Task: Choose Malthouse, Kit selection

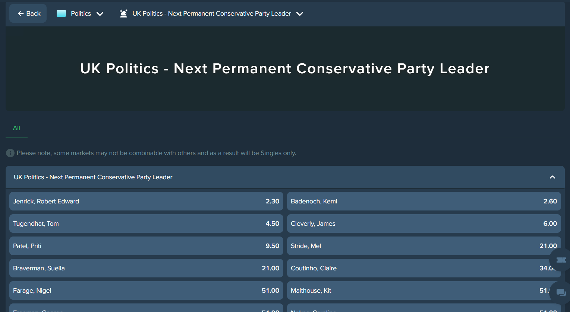Action: (x=424, y=290)
